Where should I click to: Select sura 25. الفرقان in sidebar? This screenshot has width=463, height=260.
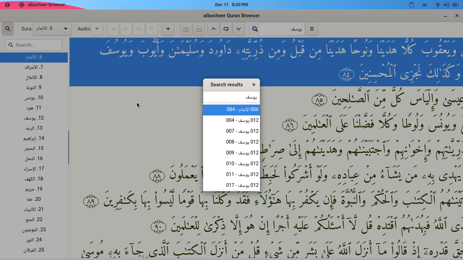[34, 250]
